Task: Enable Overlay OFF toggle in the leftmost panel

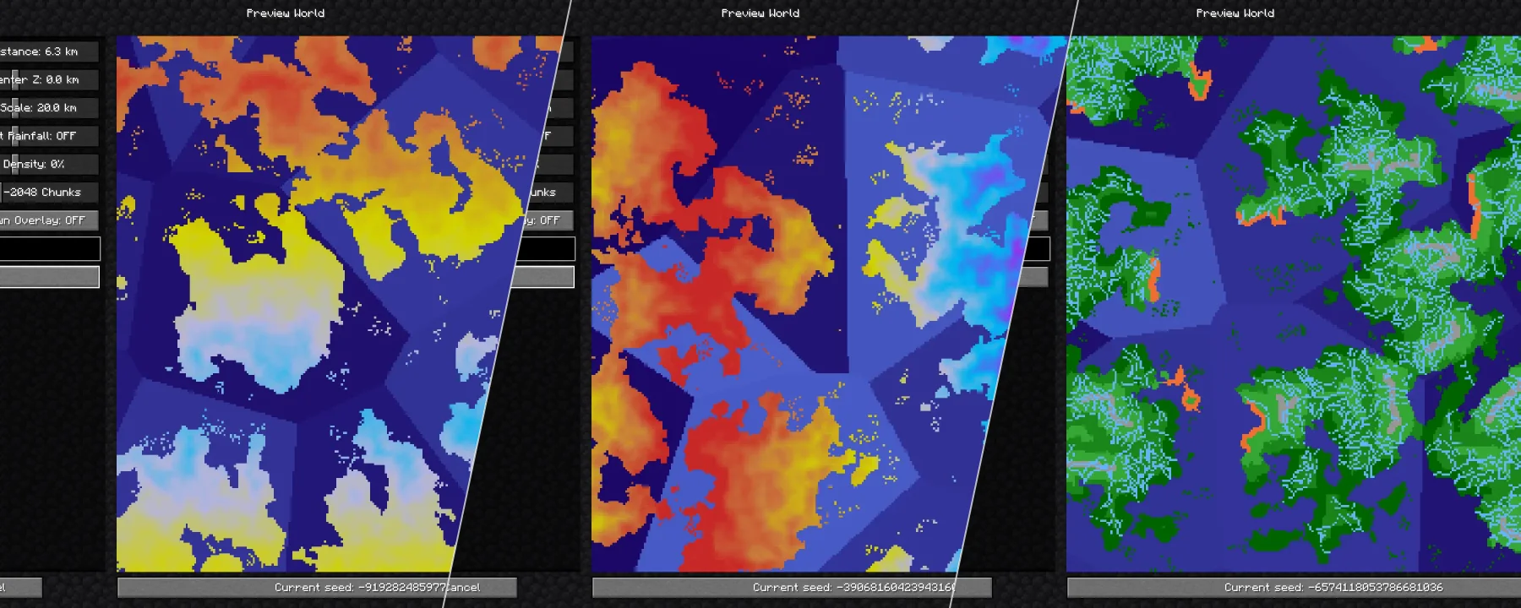Action: 49,220
